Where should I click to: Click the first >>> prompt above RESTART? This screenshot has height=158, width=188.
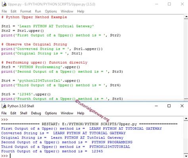[4, 119]
